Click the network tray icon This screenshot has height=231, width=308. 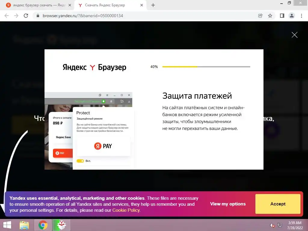pyautogui.click(x=279, y=225)
